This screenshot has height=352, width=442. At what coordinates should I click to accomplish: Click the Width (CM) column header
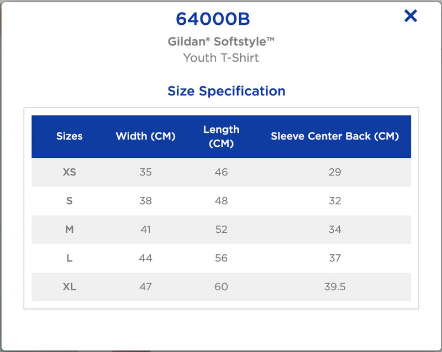pyautogui.click(x=146, y=136)
